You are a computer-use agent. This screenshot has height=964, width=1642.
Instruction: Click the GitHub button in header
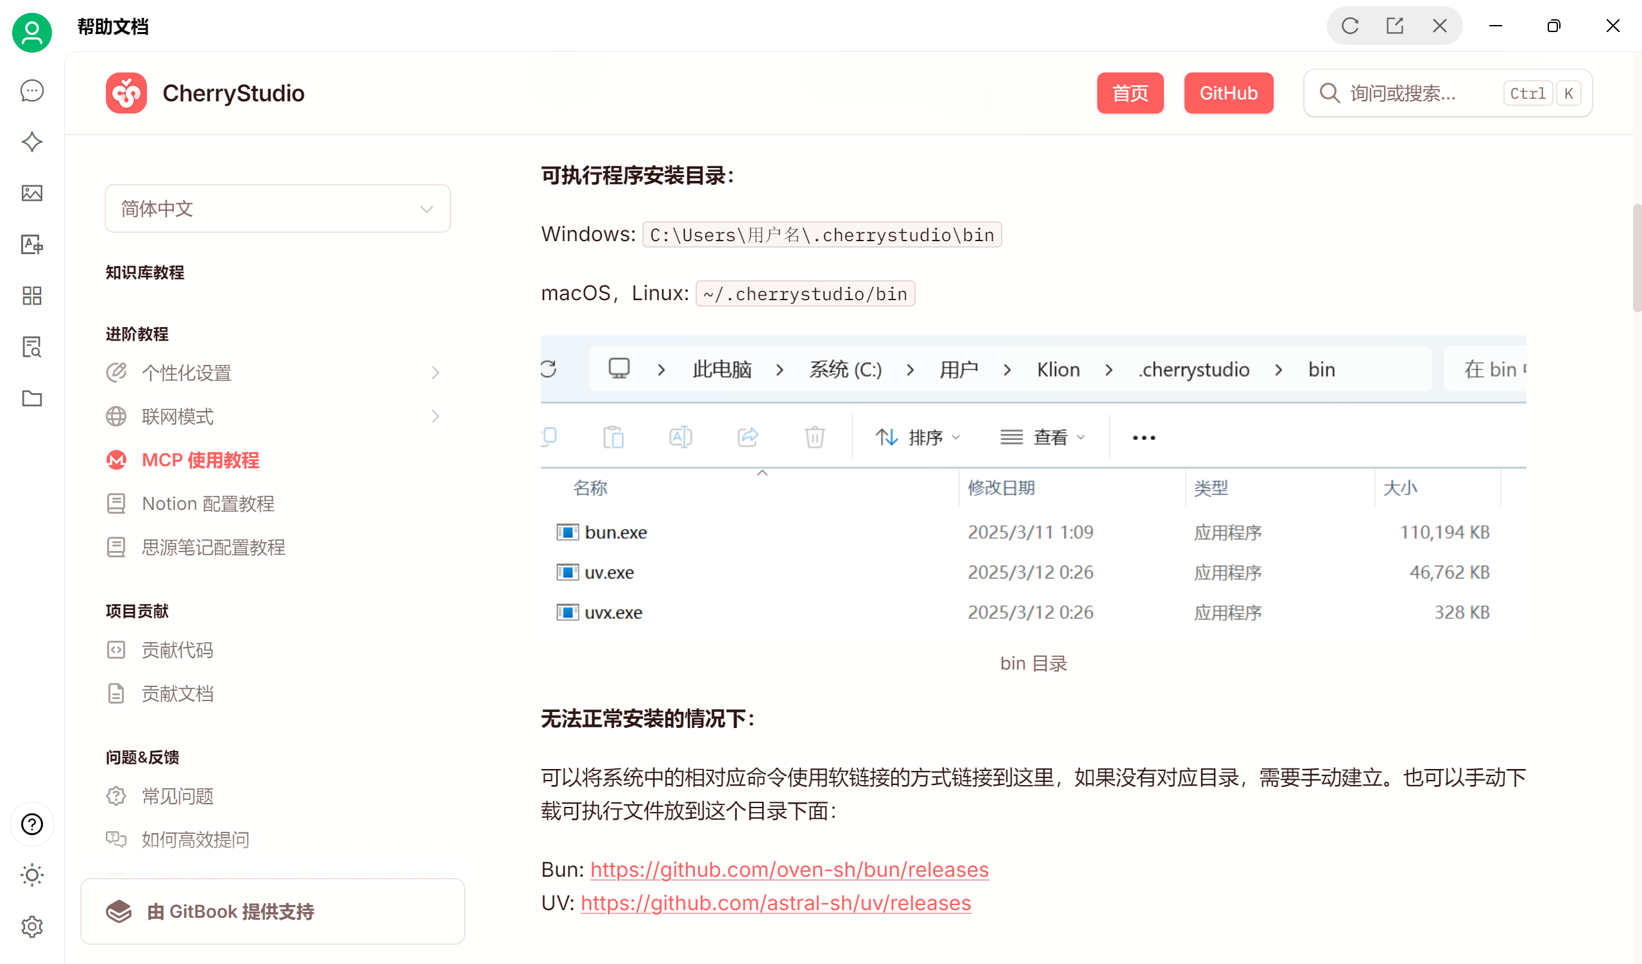(x=1228, y=93)
